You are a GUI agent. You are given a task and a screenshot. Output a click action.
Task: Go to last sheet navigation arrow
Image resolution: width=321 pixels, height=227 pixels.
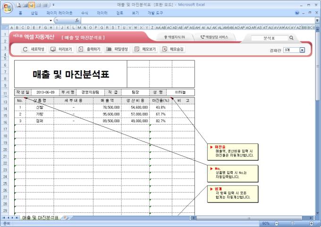[x=17, y=218]
